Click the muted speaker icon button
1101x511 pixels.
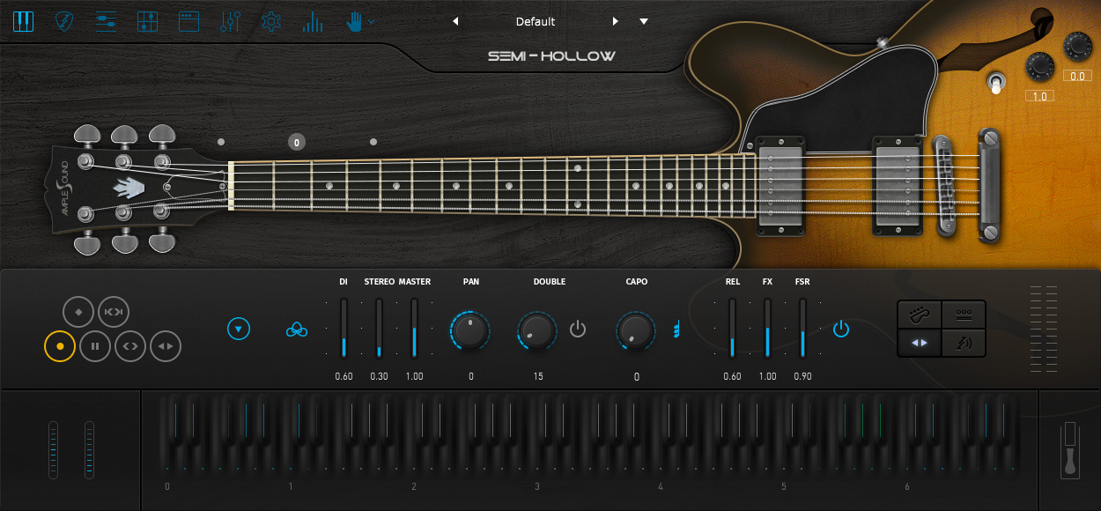(x=964, y=343)
